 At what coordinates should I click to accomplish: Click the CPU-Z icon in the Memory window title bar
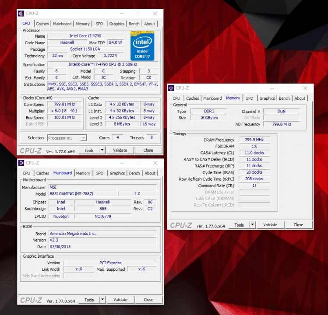tap(171, 88)
